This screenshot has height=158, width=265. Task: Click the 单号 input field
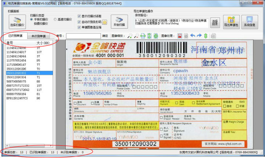(83, 36)
